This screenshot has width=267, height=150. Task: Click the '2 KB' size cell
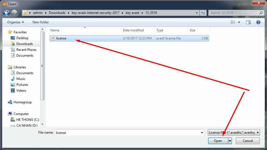coord(205,38)
